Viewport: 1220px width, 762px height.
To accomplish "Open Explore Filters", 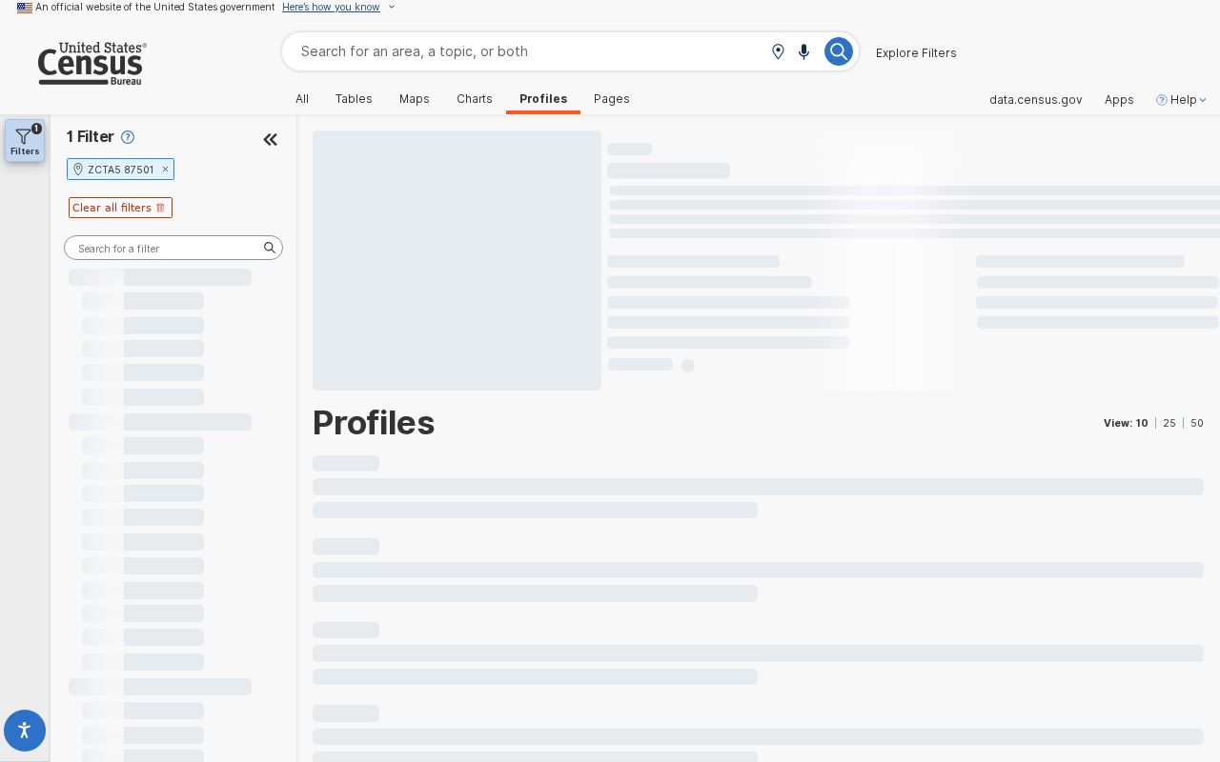I will pos(916,52).
